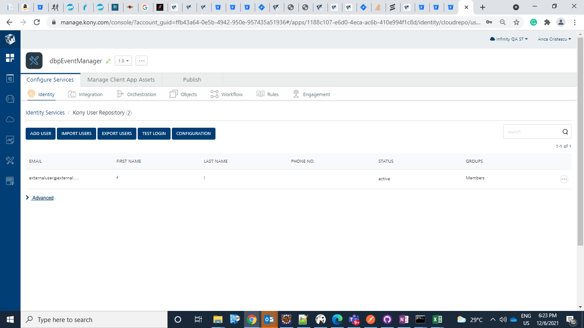This screenshot has width=584, height=328.
Task: Open Excel from the Windows taskbar
Action: [437, 319]
